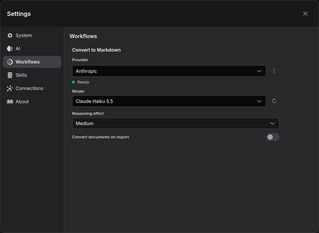Open the Reasoning effort dropdown showing Medium

[176, 123]
